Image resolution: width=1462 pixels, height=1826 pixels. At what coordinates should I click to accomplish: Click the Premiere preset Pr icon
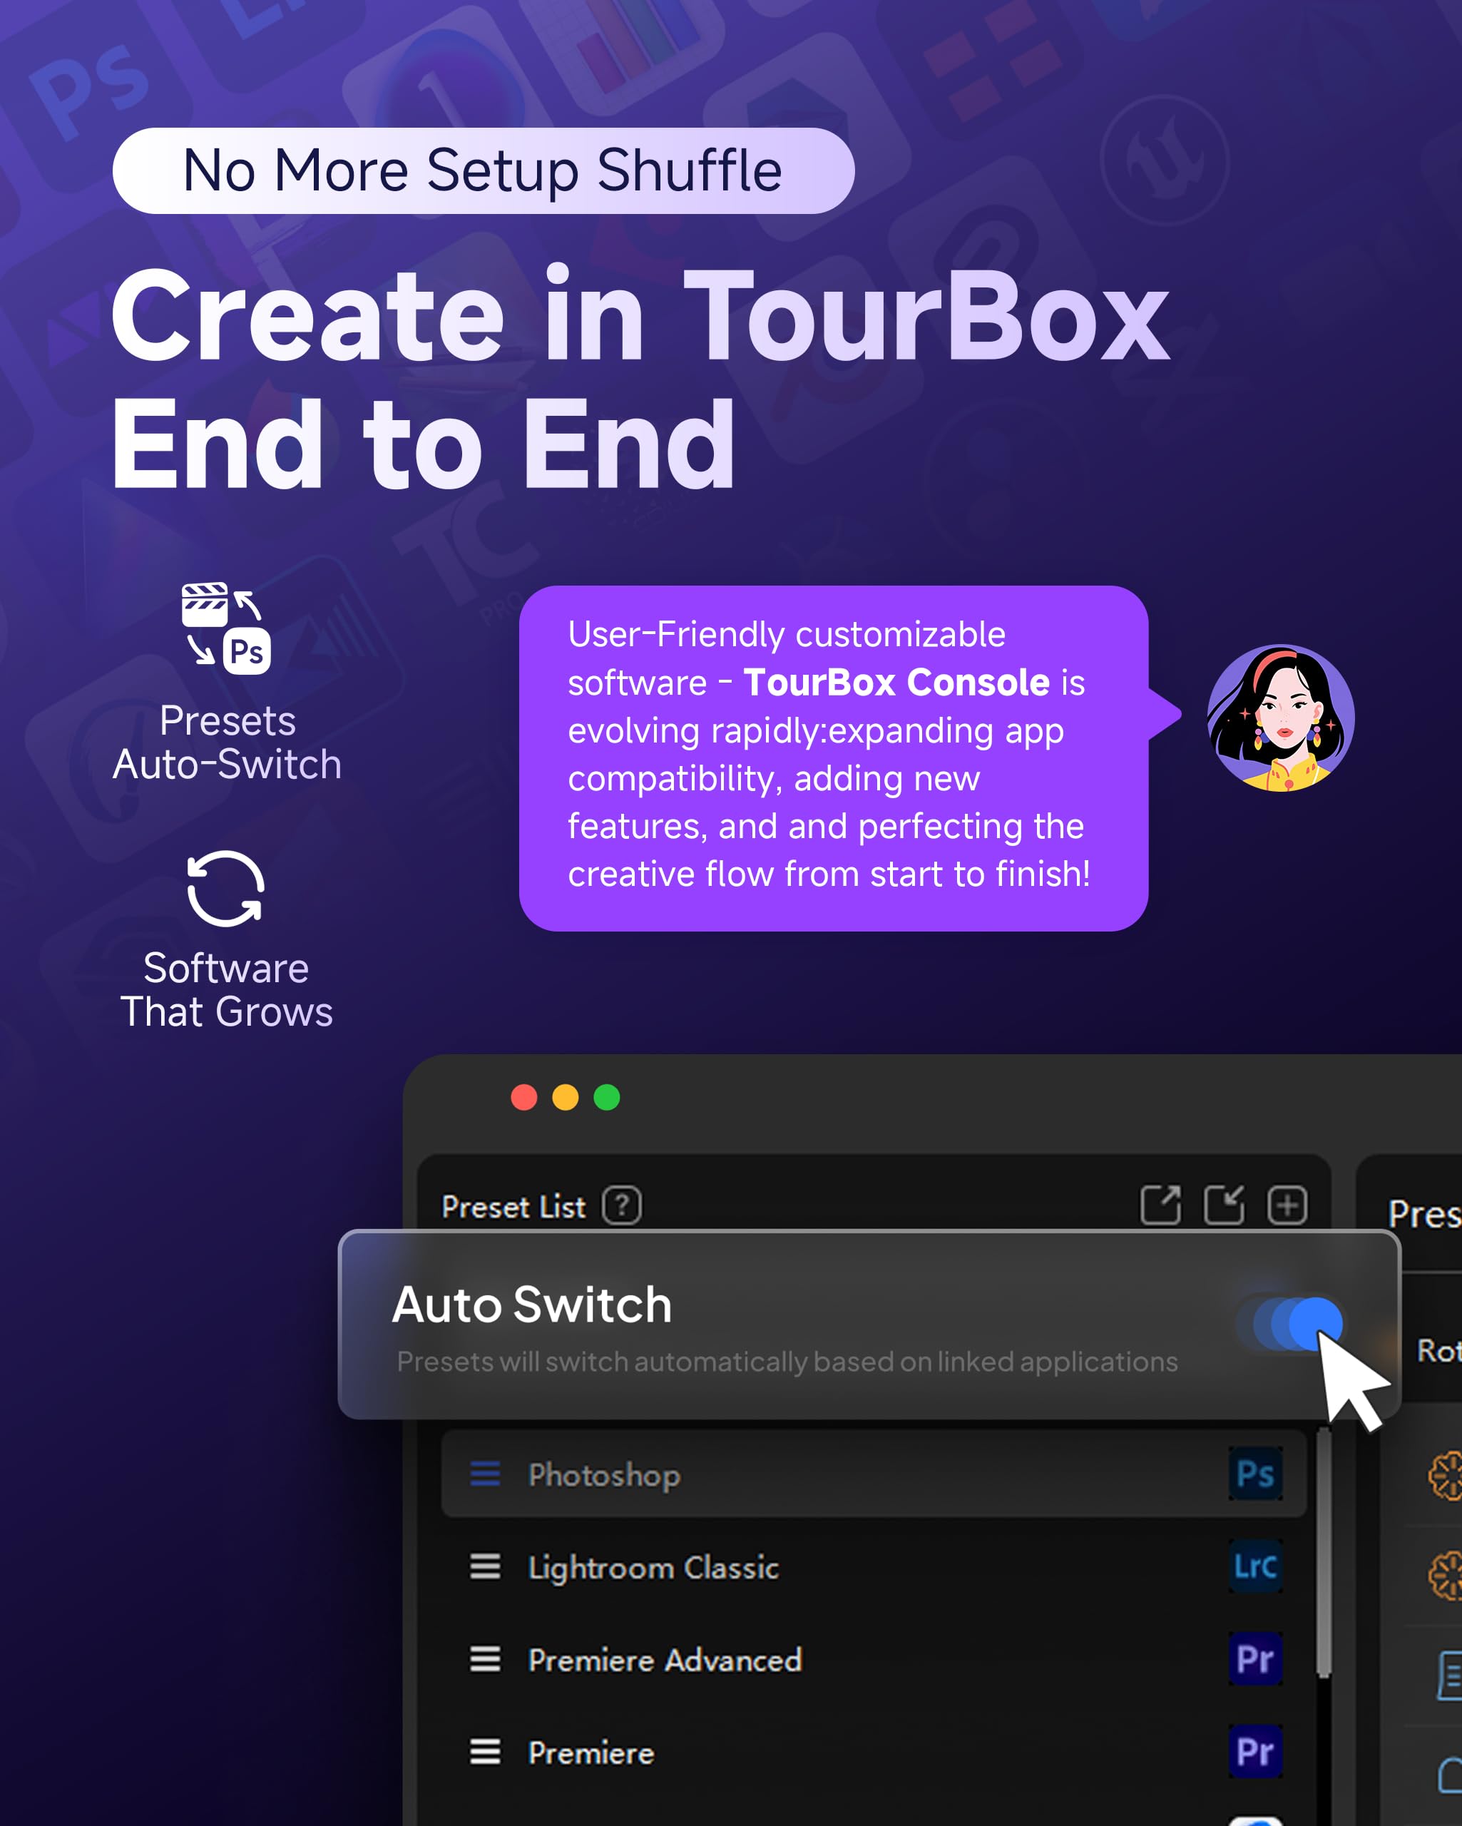pos(1254,1752)
